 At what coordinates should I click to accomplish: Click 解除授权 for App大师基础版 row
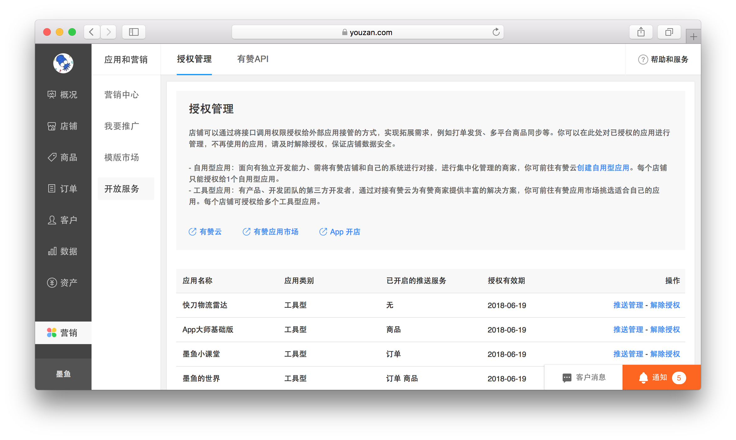click(x=665, y=329)
